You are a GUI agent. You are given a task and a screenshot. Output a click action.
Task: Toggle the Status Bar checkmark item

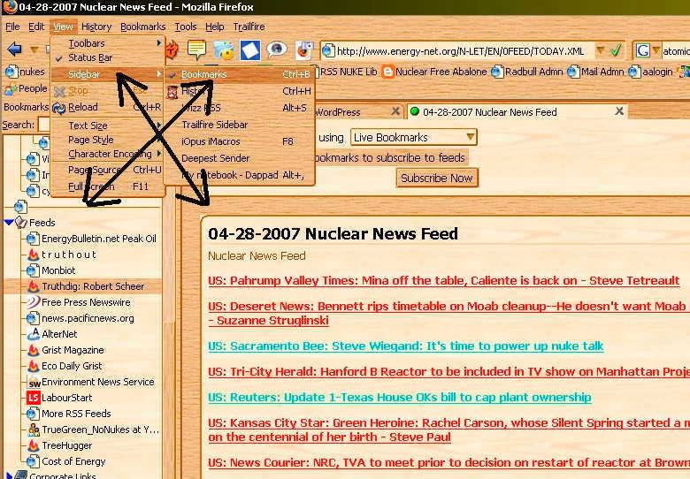click(x=108, y=57)
